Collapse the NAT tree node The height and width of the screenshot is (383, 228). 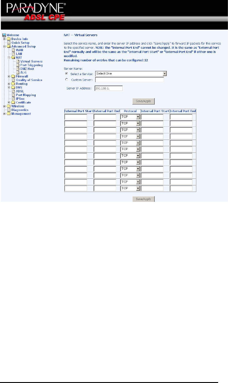9,58
